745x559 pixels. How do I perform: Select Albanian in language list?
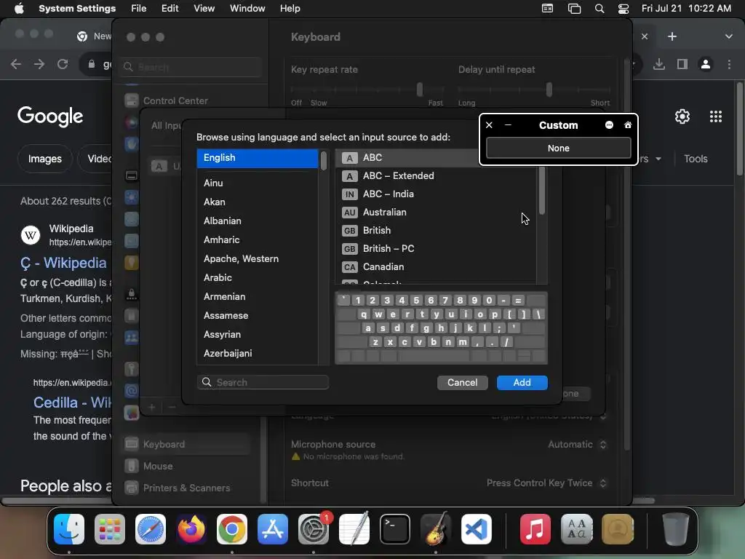click(x=257, y=221)
